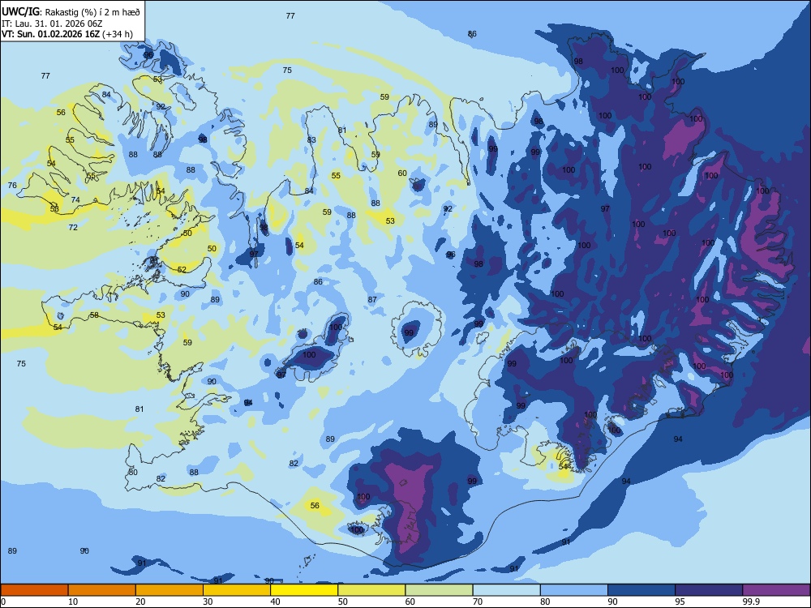Image resolution: width=811 pixels, height=608 pixels.
Task: Select the amber 20–30 legend color block
Action: click(x=169, y=590)
